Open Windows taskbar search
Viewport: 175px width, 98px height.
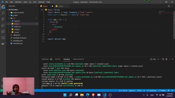71,95
